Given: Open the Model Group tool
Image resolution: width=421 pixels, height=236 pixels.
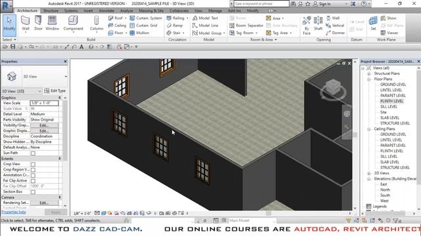Looking at the screenshot, I should click(x=209, y=33).
